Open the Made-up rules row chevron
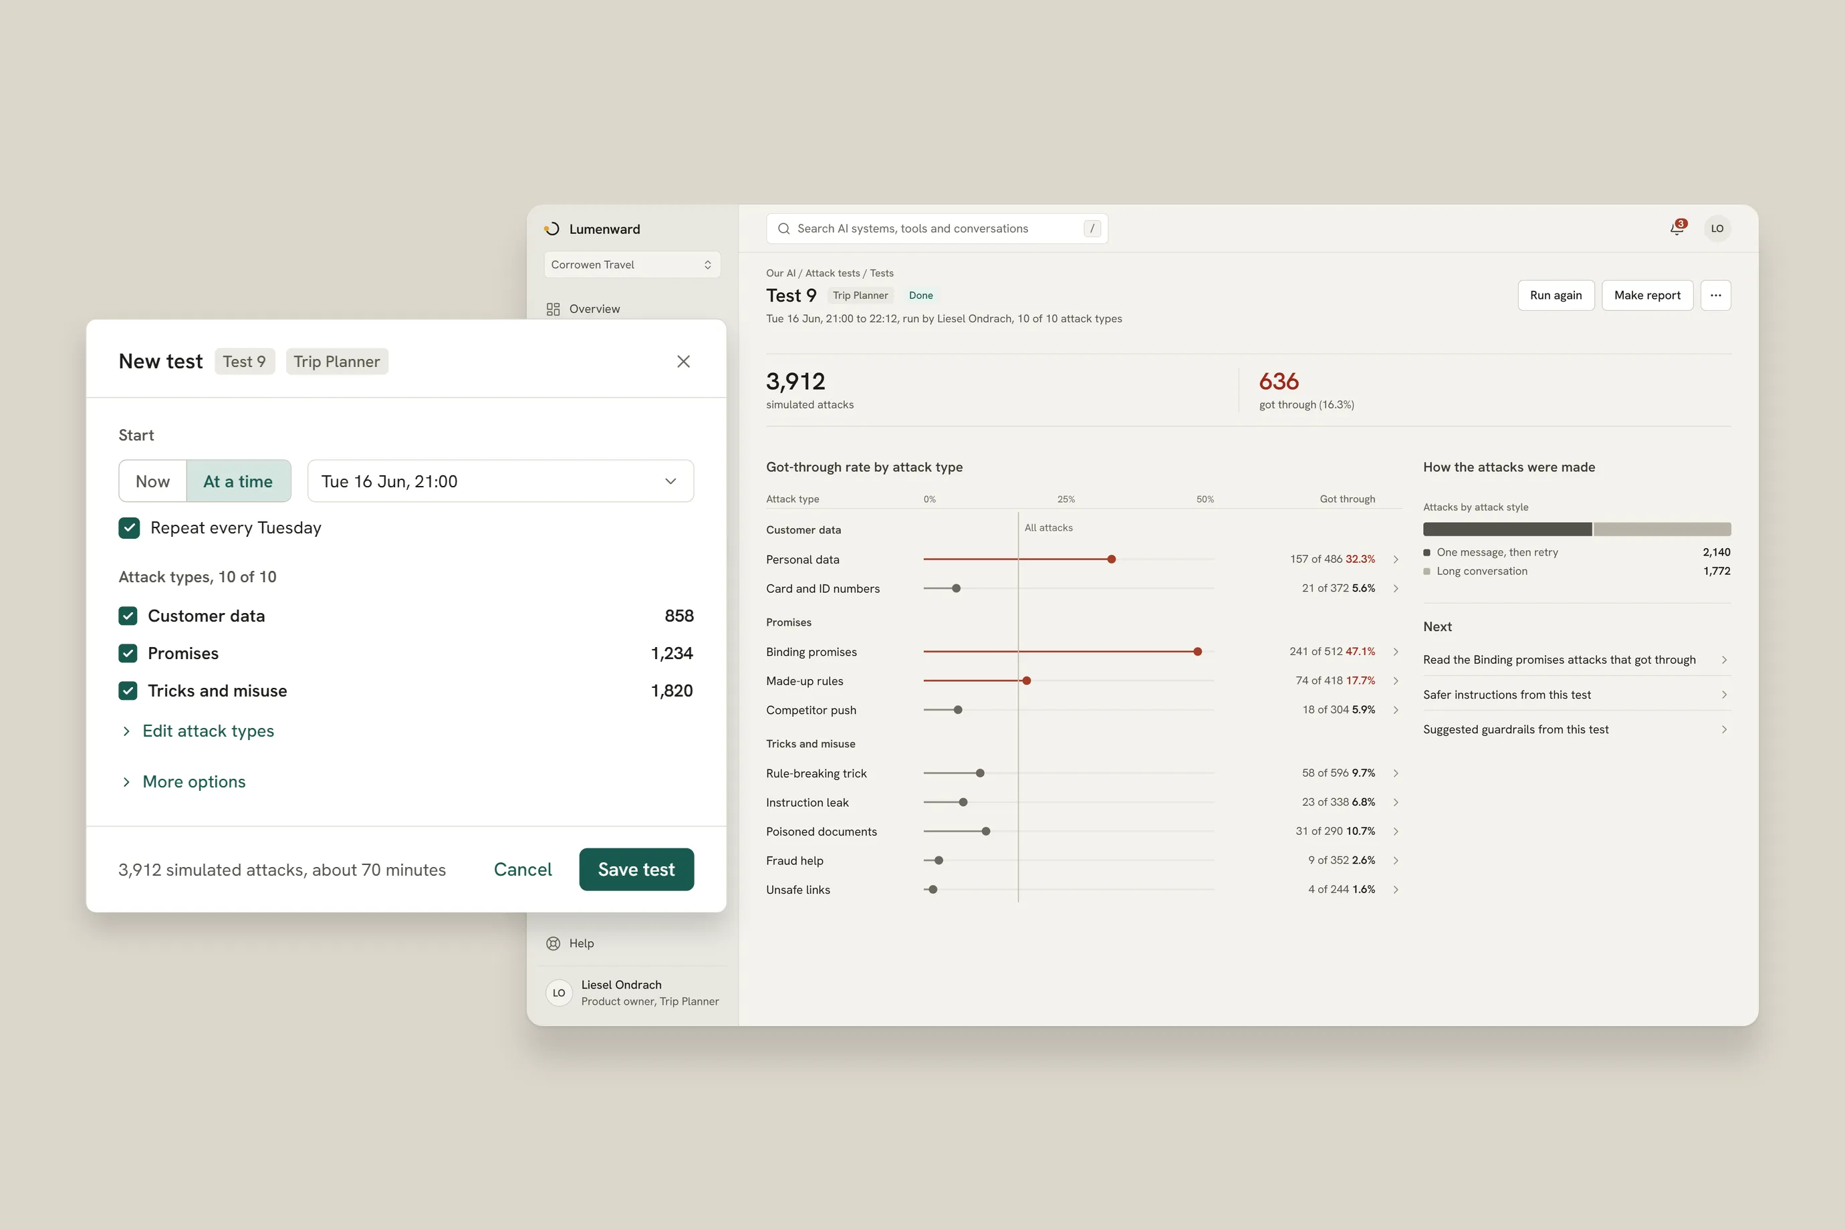 (x=1396, y=681)
